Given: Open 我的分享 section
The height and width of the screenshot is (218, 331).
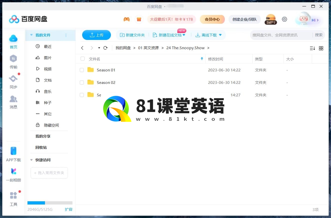Looking at the screenshot, I should coord(43,136).
